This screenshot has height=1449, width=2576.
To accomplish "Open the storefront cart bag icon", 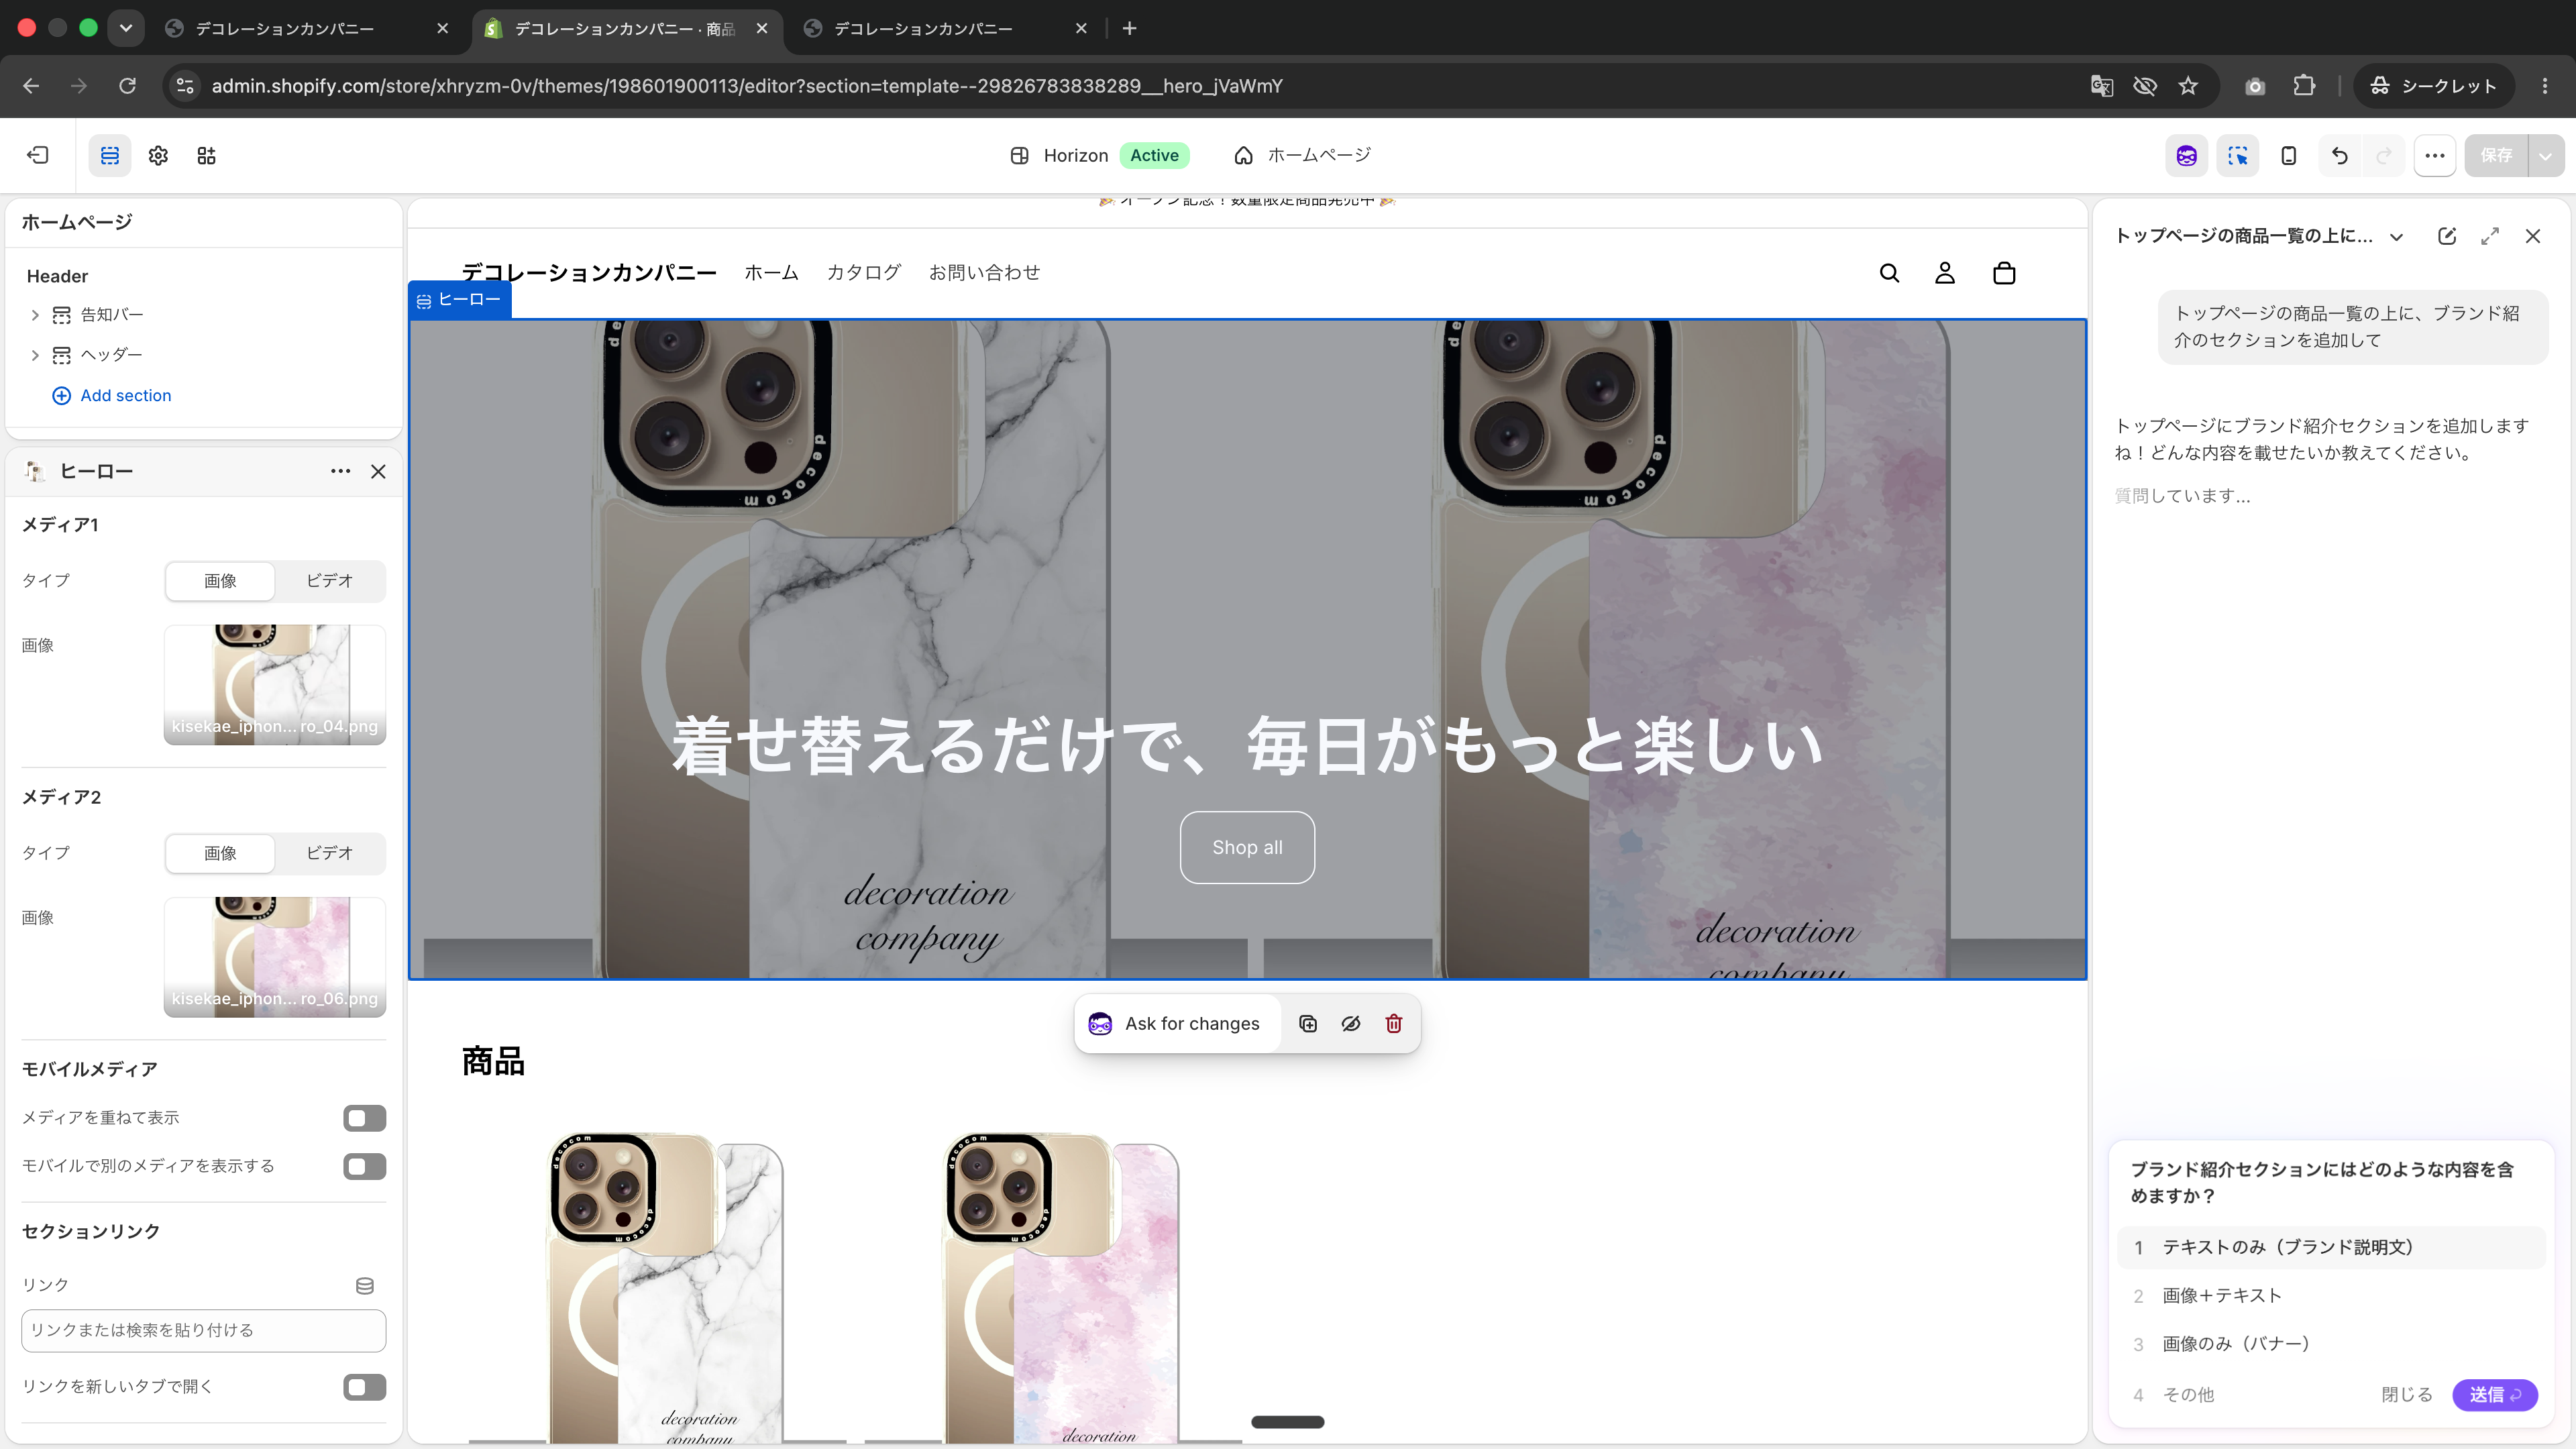I will 2004,273.
